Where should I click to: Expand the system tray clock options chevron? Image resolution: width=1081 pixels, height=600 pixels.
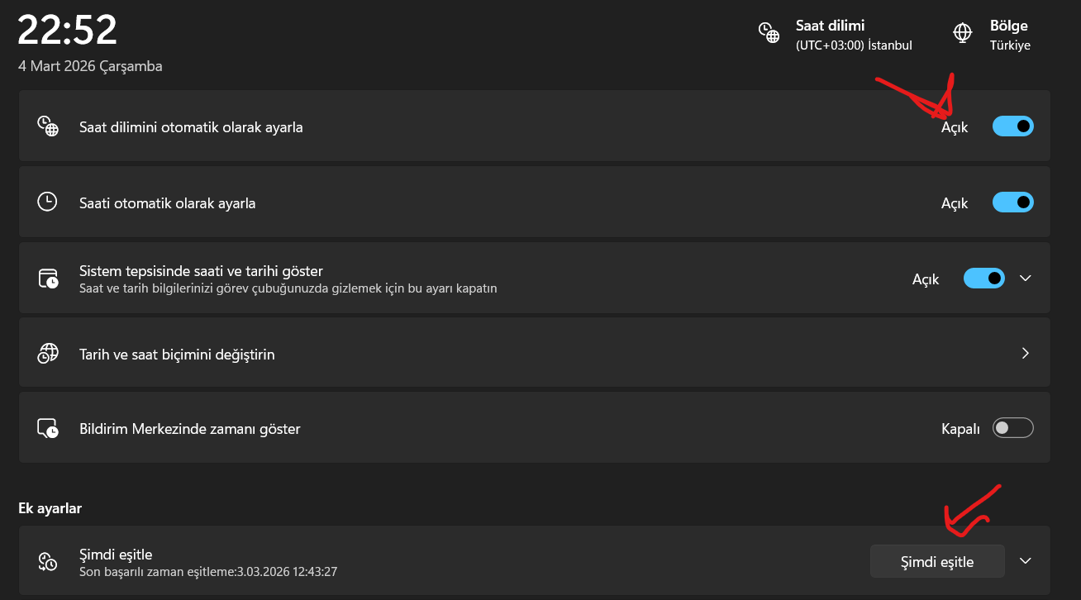[1026, 279]
